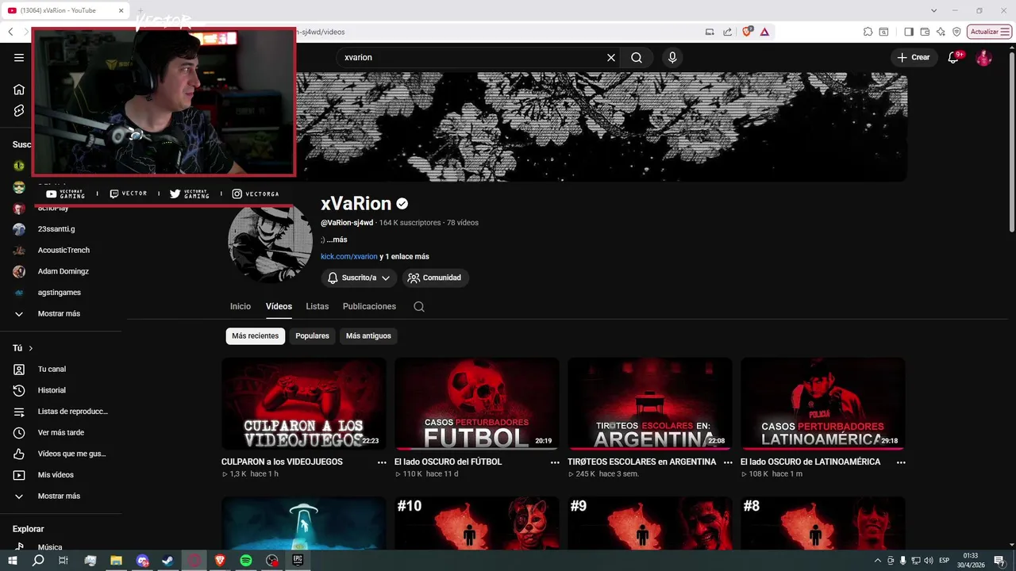Play the Tiroteos Escolares en Argentina thumbnail
This screenshot has width=1016, height=571.
tap(650, 404)
